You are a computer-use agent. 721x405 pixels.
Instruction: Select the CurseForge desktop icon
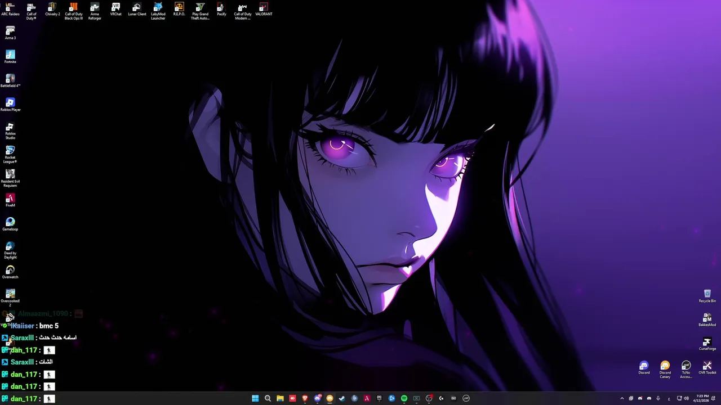tap(707, 344)
